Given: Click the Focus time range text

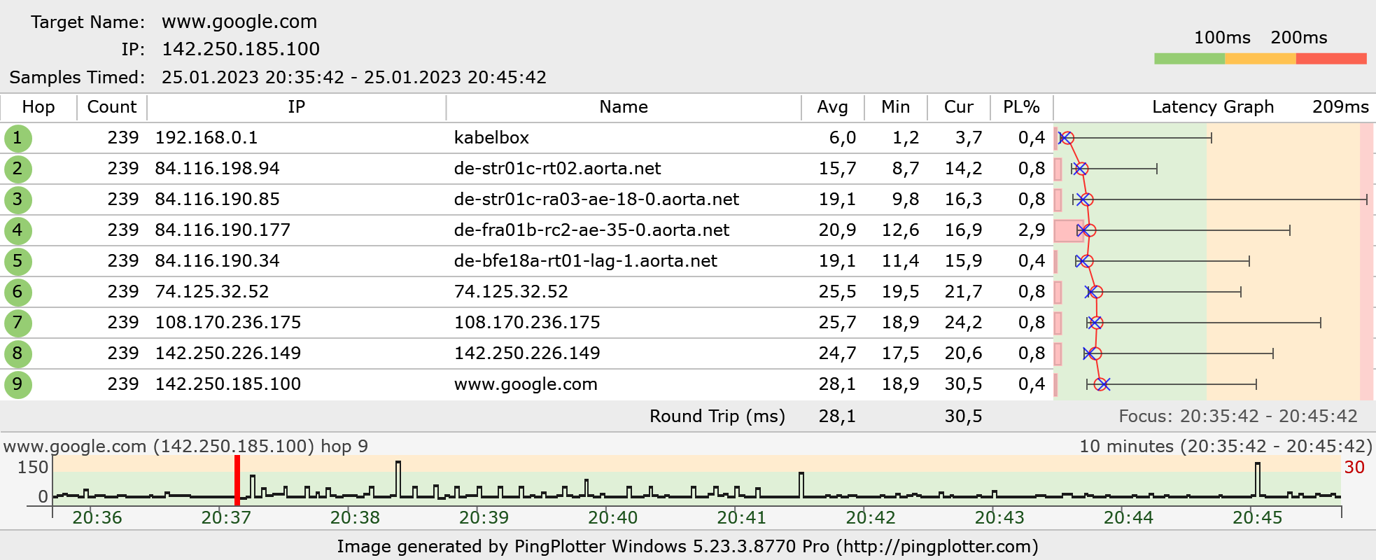Looking at the screenshot, I should click(1238, 416).
